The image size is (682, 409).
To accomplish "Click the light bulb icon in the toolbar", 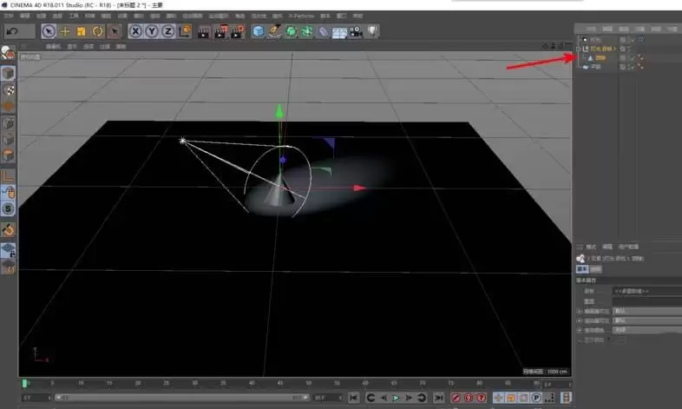I will (372, 31).
